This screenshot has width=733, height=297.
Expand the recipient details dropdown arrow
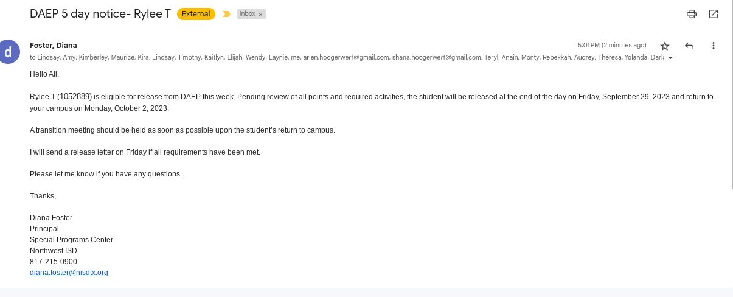pyautogui.click(x=670, y=58)
